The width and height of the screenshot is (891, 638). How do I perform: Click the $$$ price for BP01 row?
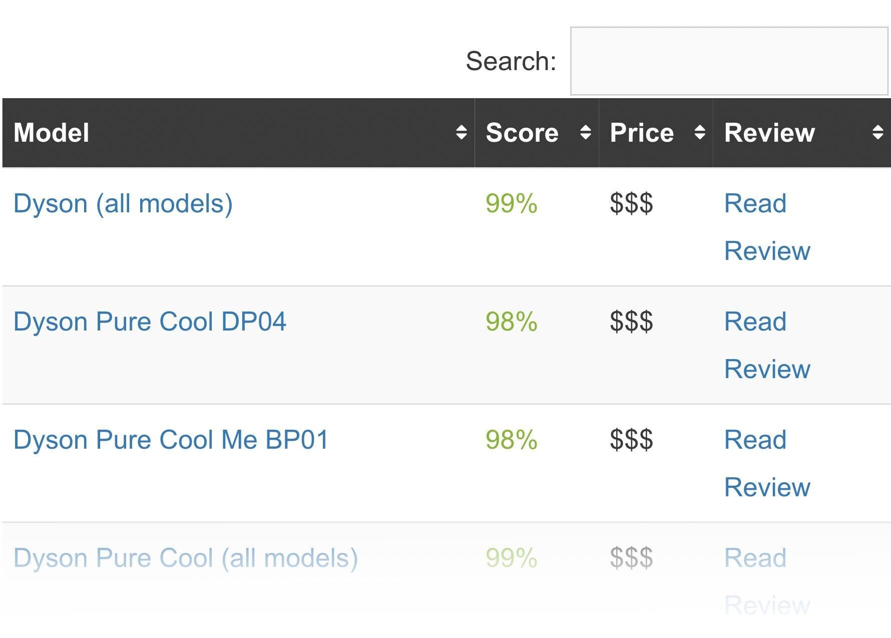pyautogui.click(x=631, y=440)
